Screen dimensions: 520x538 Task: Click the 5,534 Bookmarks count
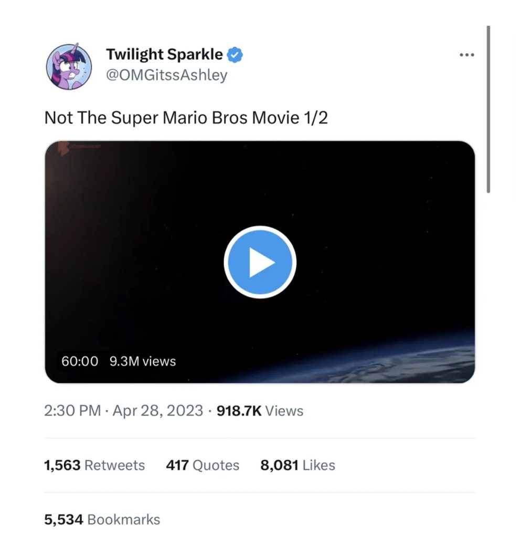(x=102, y=520)
